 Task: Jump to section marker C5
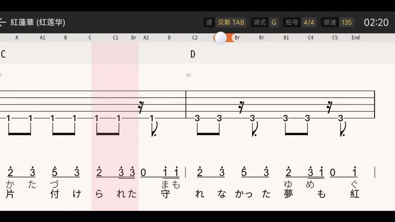point(335,38)
